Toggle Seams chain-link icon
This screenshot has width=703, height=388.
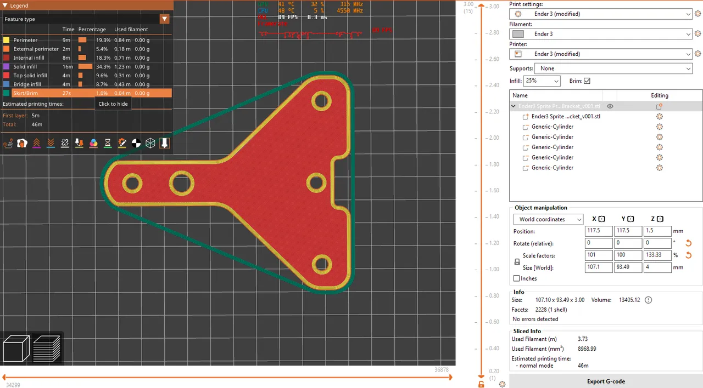point(65,143)
